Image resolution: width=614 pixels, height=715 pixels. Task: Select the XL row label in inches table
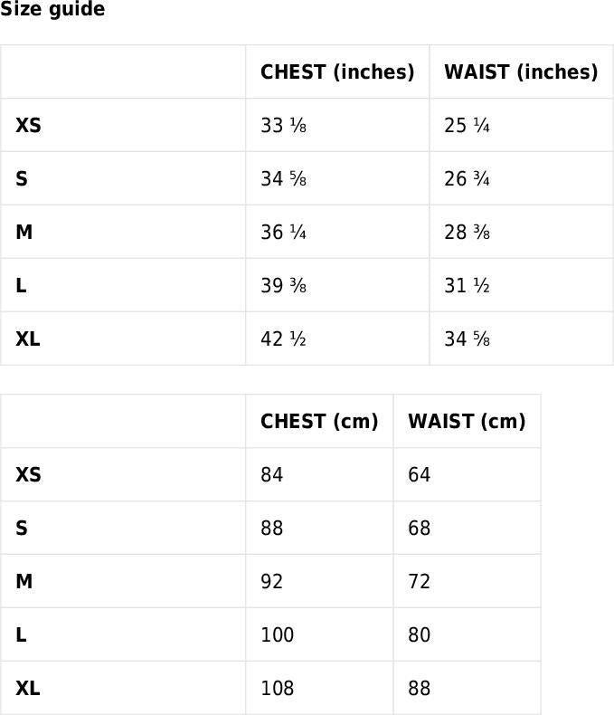click(x=28, y=339)
